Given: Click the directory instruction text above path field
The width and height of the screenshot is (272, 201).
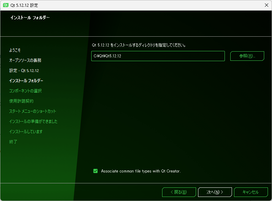Looking at the screenshot, I should [x=139, y=45].
